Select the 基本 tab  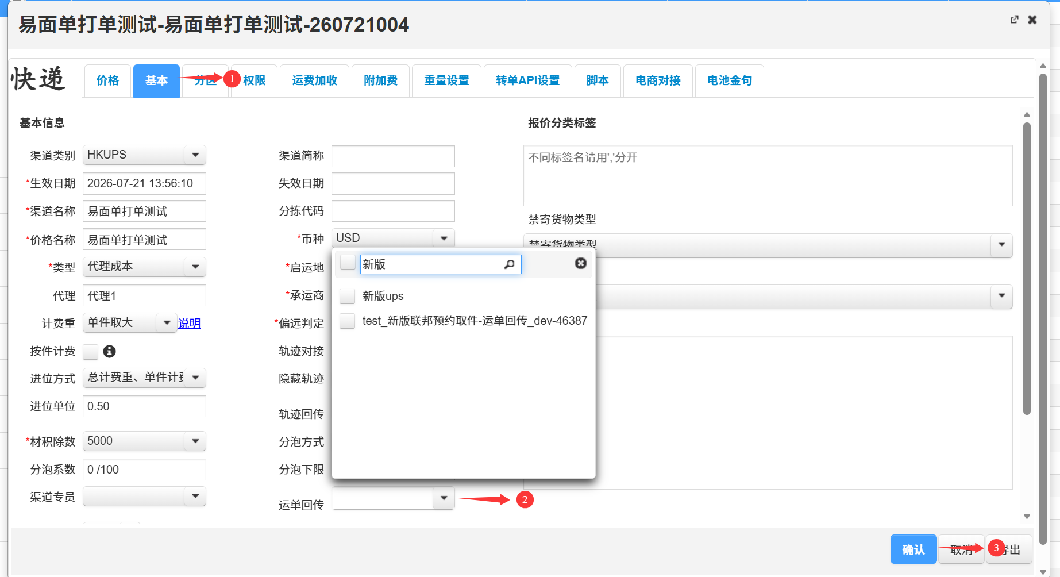pyautogui.click(x=156, y=80)
